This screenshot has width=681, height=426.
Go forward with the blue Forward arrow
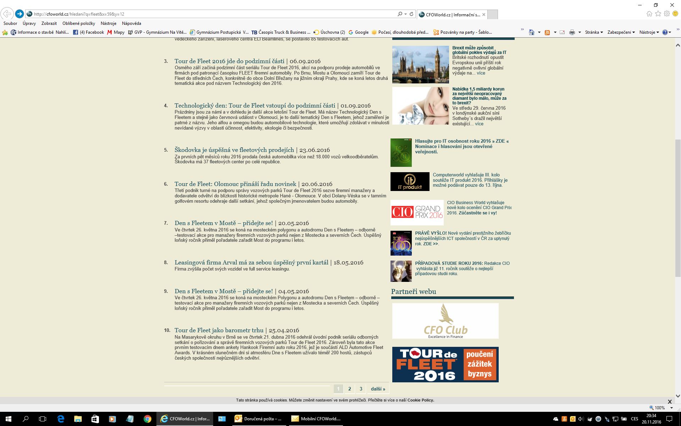[x=20, y=14]
